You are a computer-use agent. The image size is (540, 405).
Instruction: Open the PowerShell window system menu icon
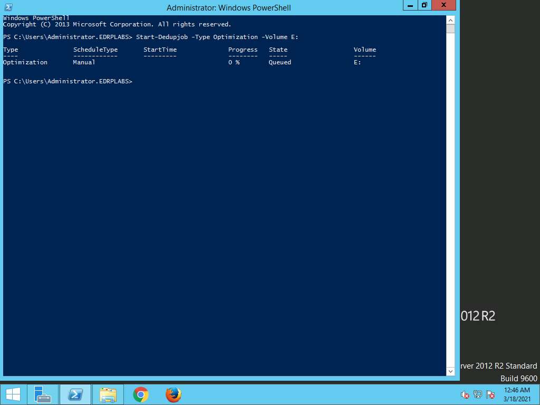pyautogui.click(x=8, y=7)
